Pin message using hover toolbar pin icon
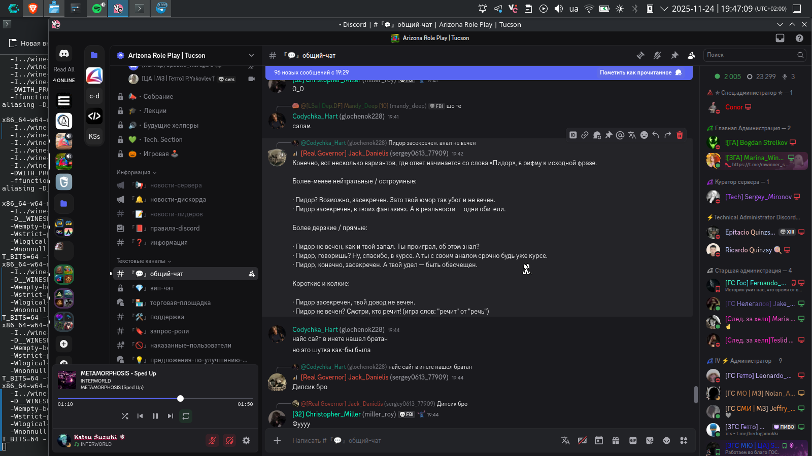This screenshot has width=812, height=456. (608, 135)
